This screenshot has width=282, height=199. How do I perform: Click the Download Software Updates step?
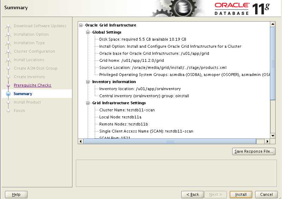pyautogui.click(x=40, y=26)
